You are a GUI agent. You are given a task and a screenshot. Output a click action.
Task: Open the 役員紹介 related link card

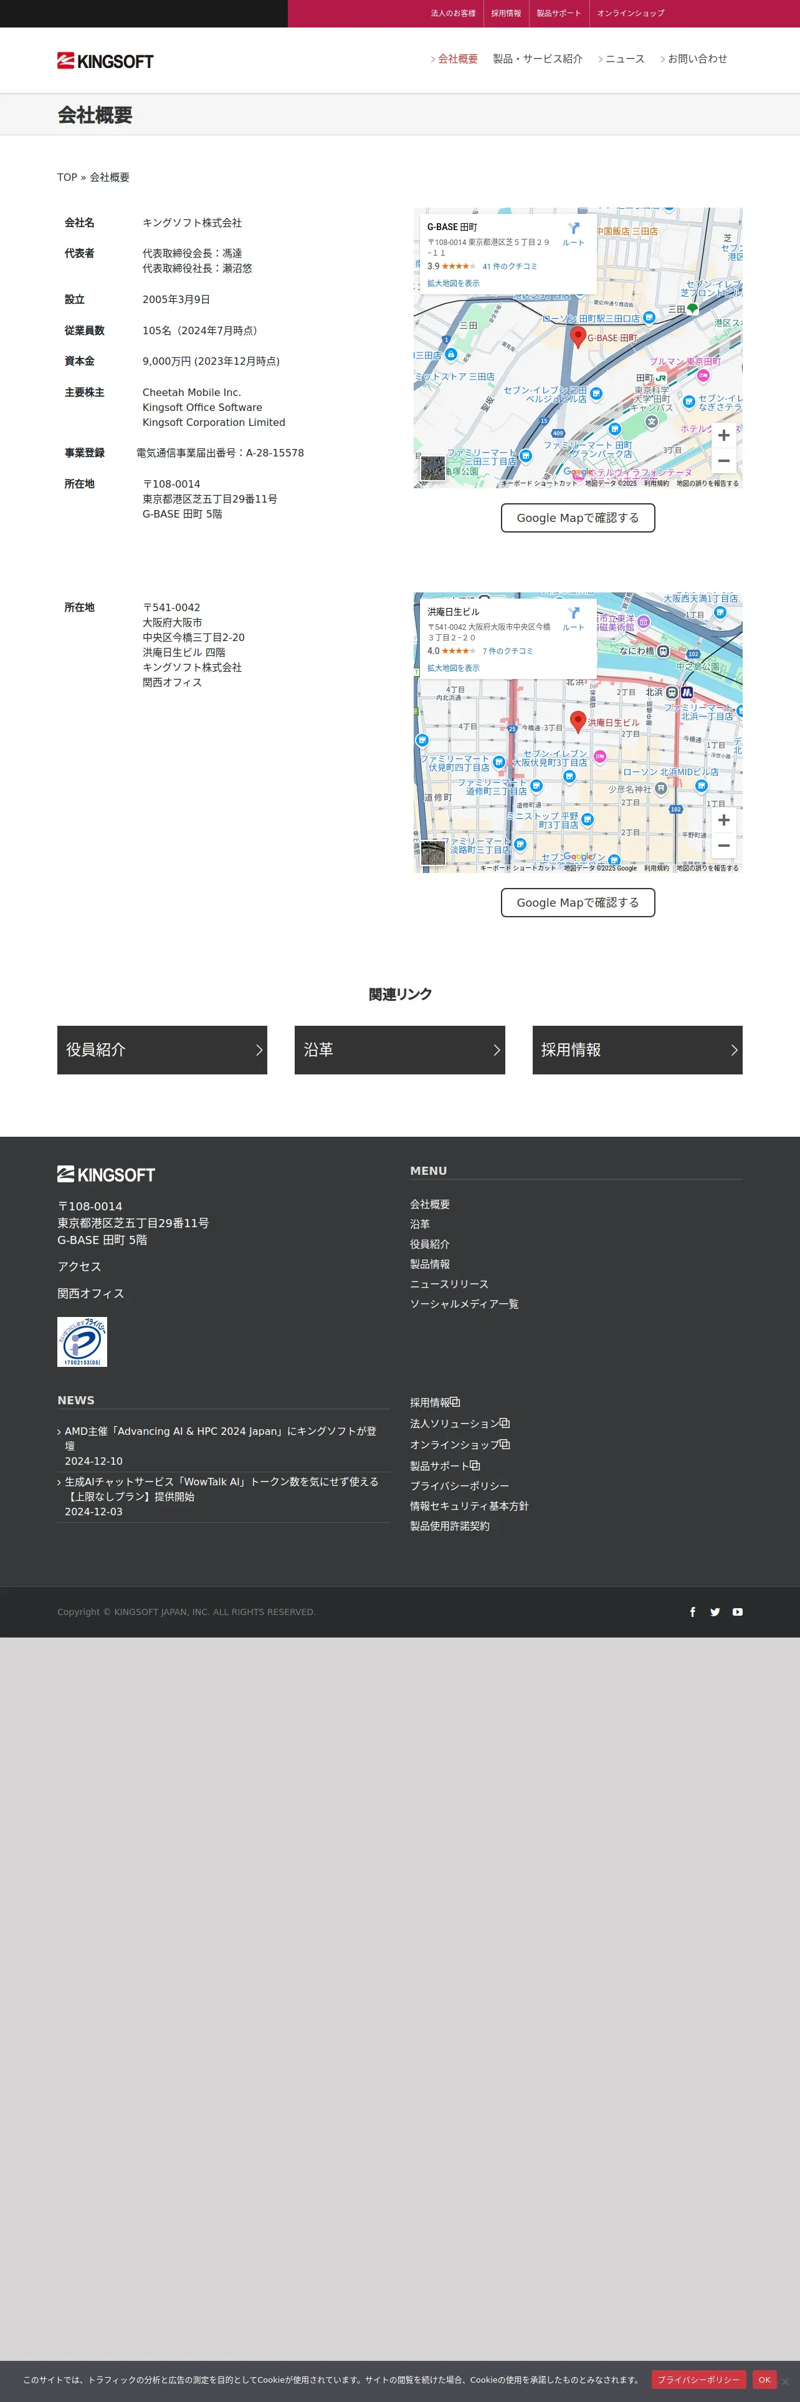[x=162, y=1050]
